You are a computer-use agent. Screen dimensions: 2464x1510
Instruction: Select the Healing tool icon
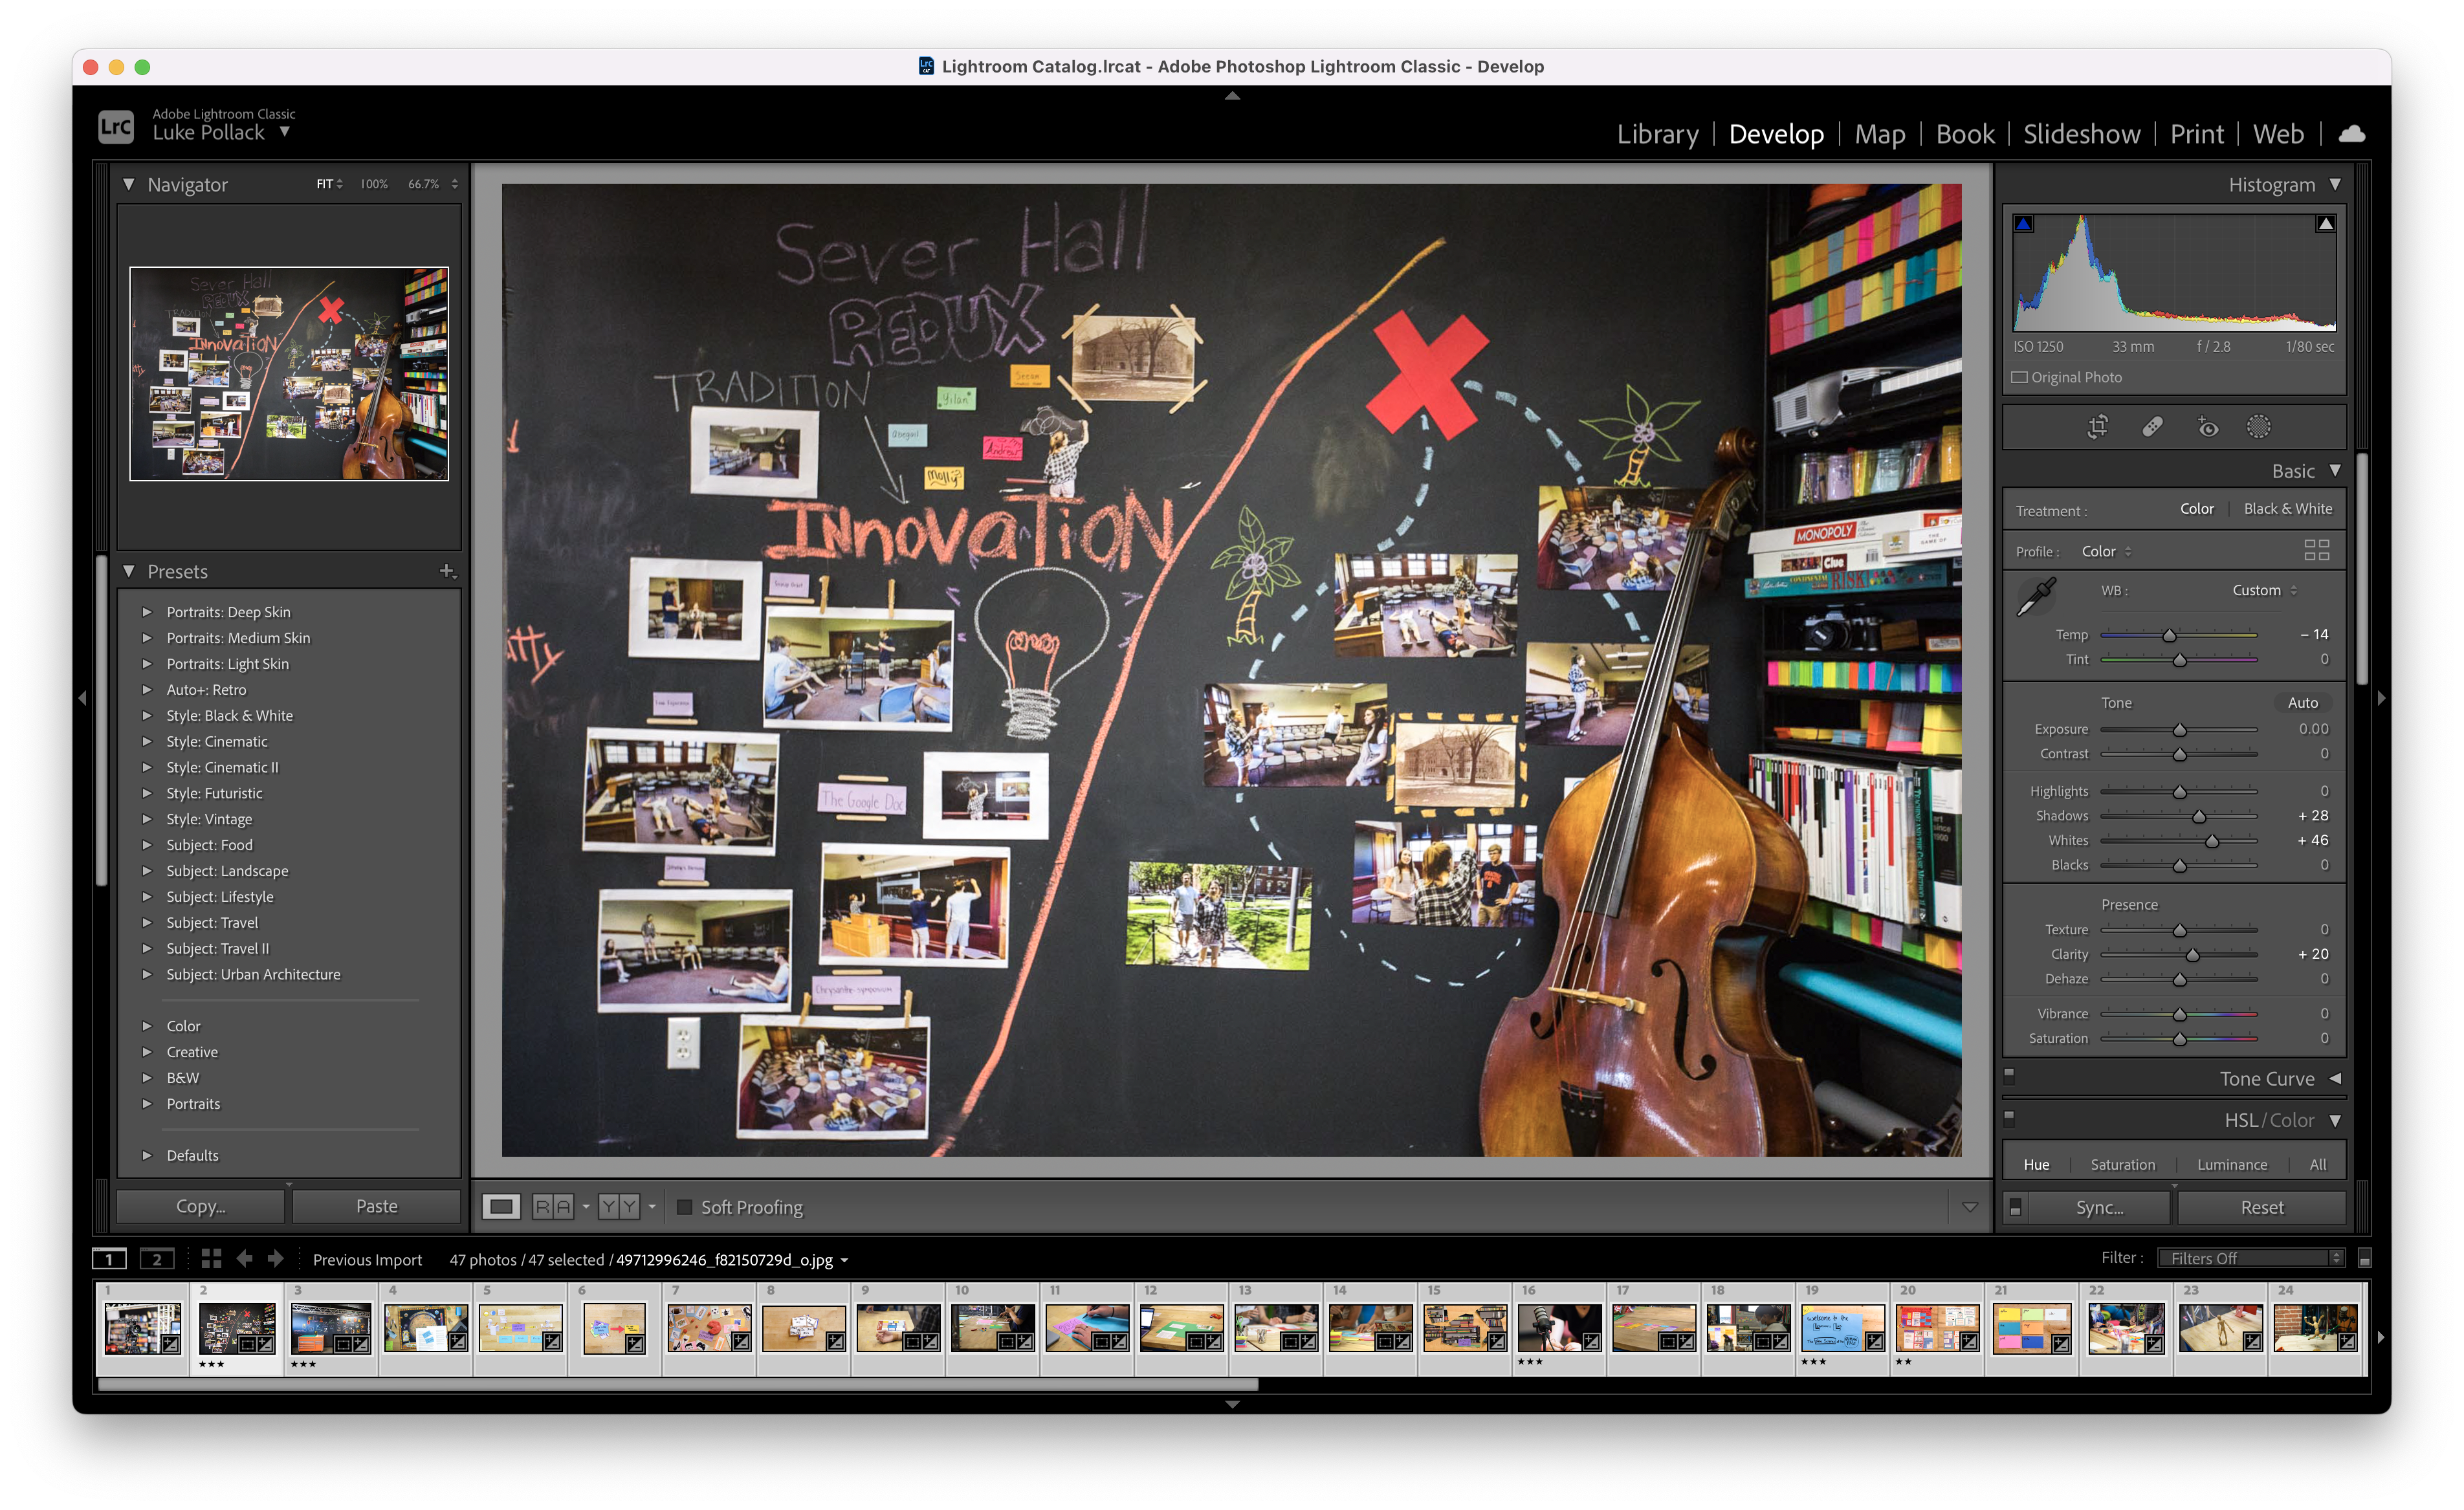(x=2152, y=427)
